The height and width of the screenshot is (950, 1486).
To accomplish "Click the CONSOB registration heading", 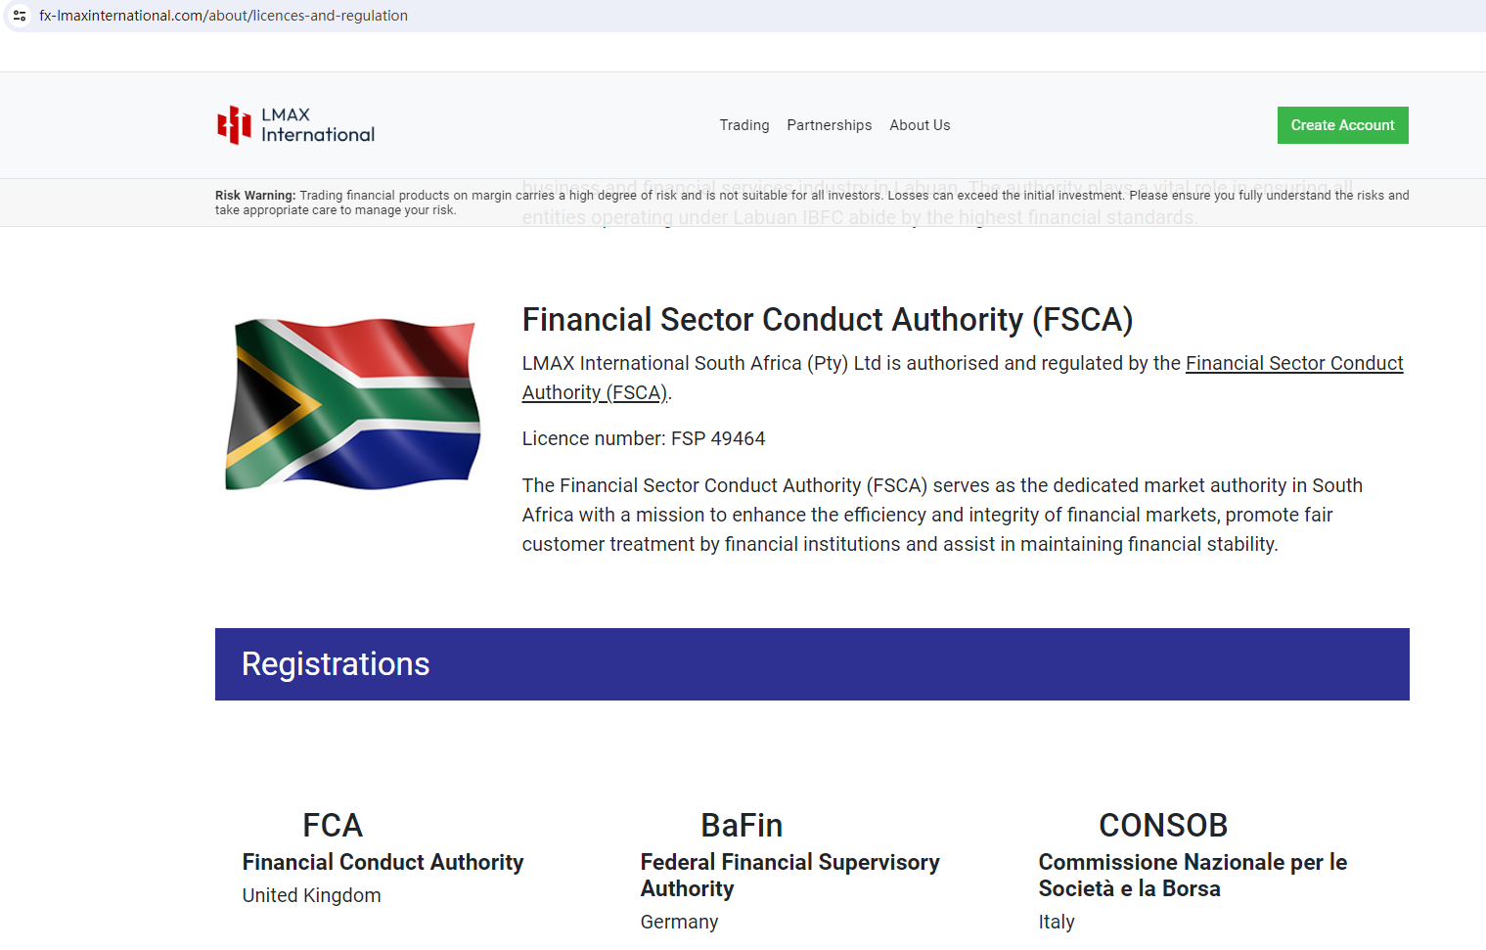I will pos(1162,826).
